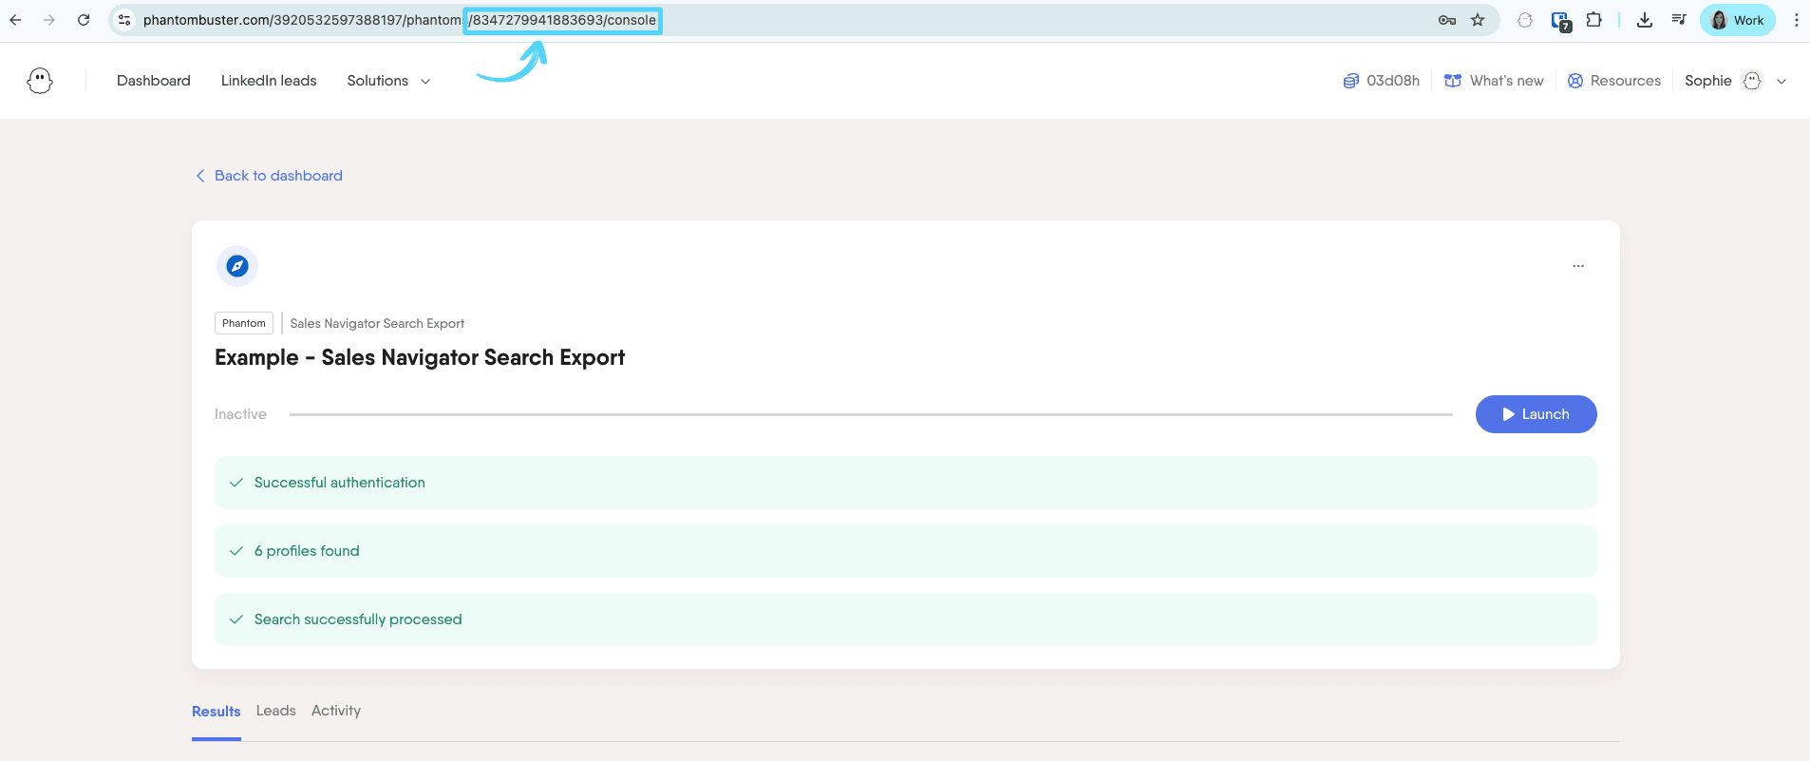
Task: Select the Results tab
Action: click(x=217, y=712)
